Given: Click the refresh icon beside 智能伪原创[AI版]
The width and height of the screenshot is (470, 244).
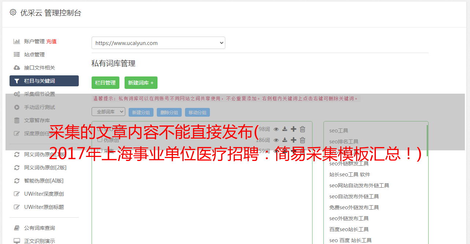Looking at the screenshot, I should [17, 181].
